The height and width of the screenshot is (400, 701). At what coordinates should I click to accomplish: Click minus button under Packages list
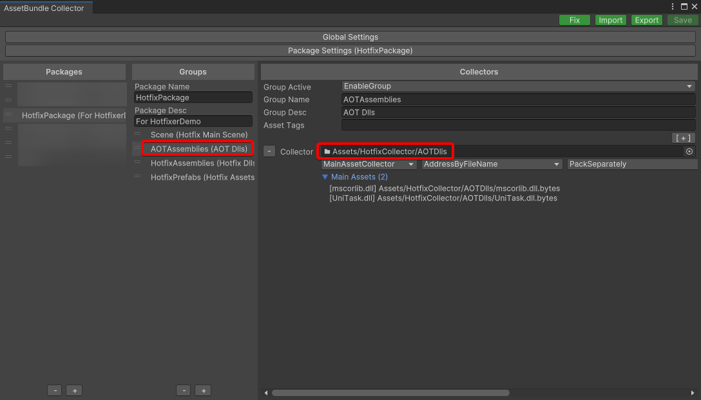[x=55, y=390]
